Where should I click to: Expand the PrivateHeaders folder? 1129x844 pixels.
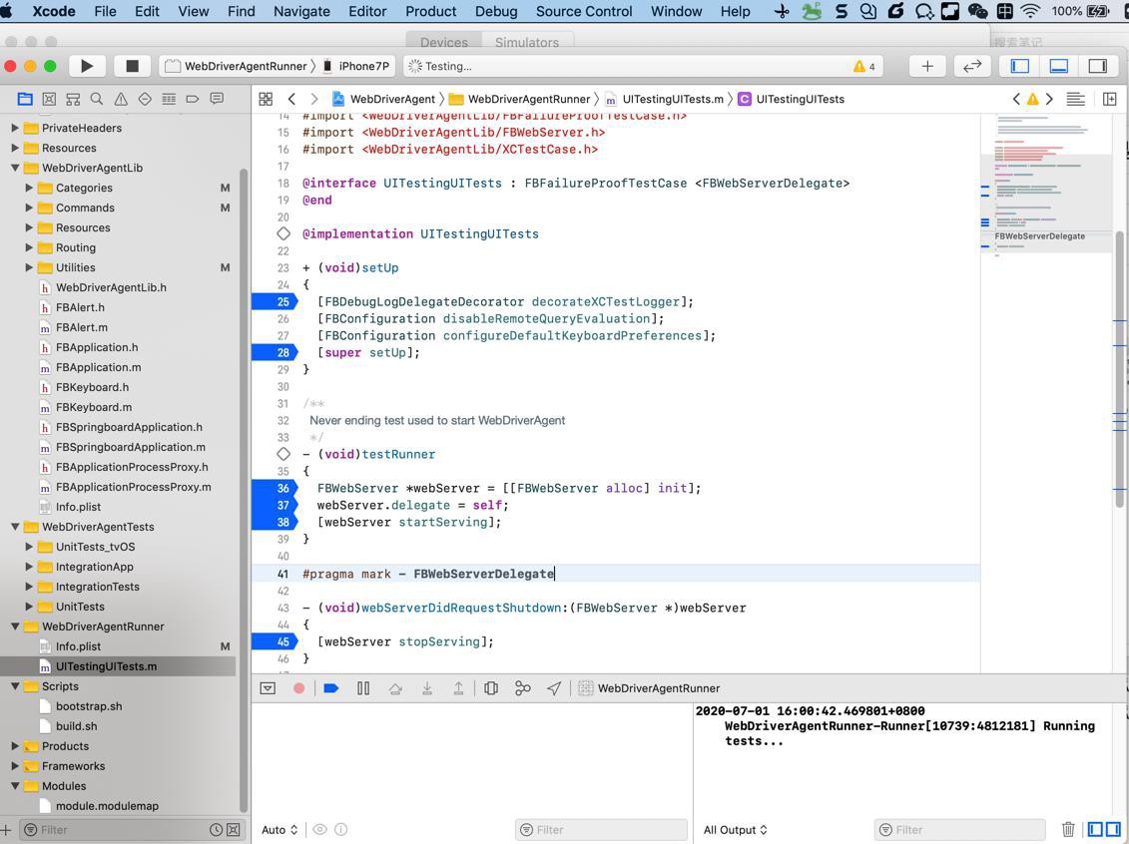14,128
